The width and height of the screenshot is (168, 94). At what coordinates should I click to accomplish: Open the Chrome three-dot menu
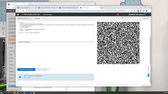(149, 11)
